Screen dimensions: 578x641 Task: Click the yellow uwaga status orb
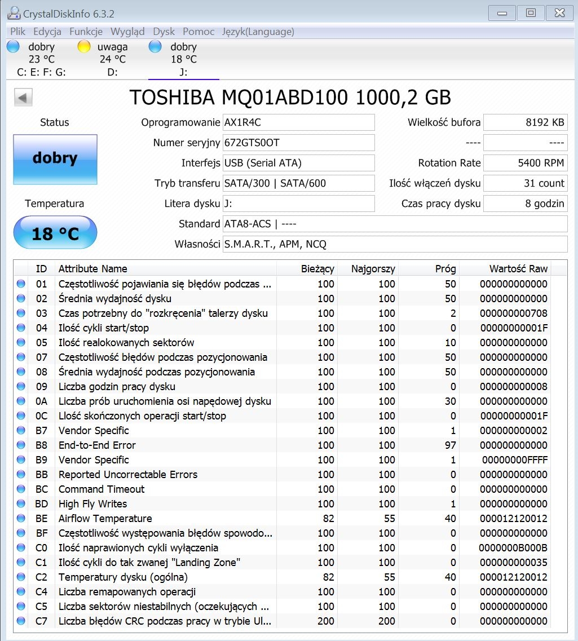point(84,46)
